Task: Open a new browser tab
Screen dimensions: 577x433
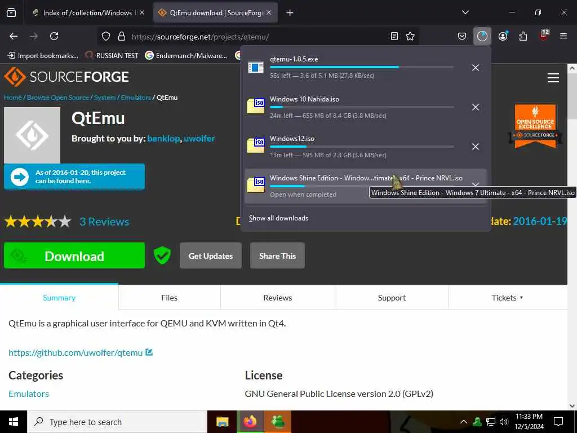Action: pos(290,13)
